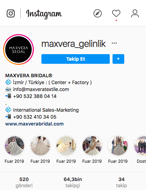Screen dimensions: 146x190
Task: View Maxvera Bridal profile picture story
Action: point(18,49)
